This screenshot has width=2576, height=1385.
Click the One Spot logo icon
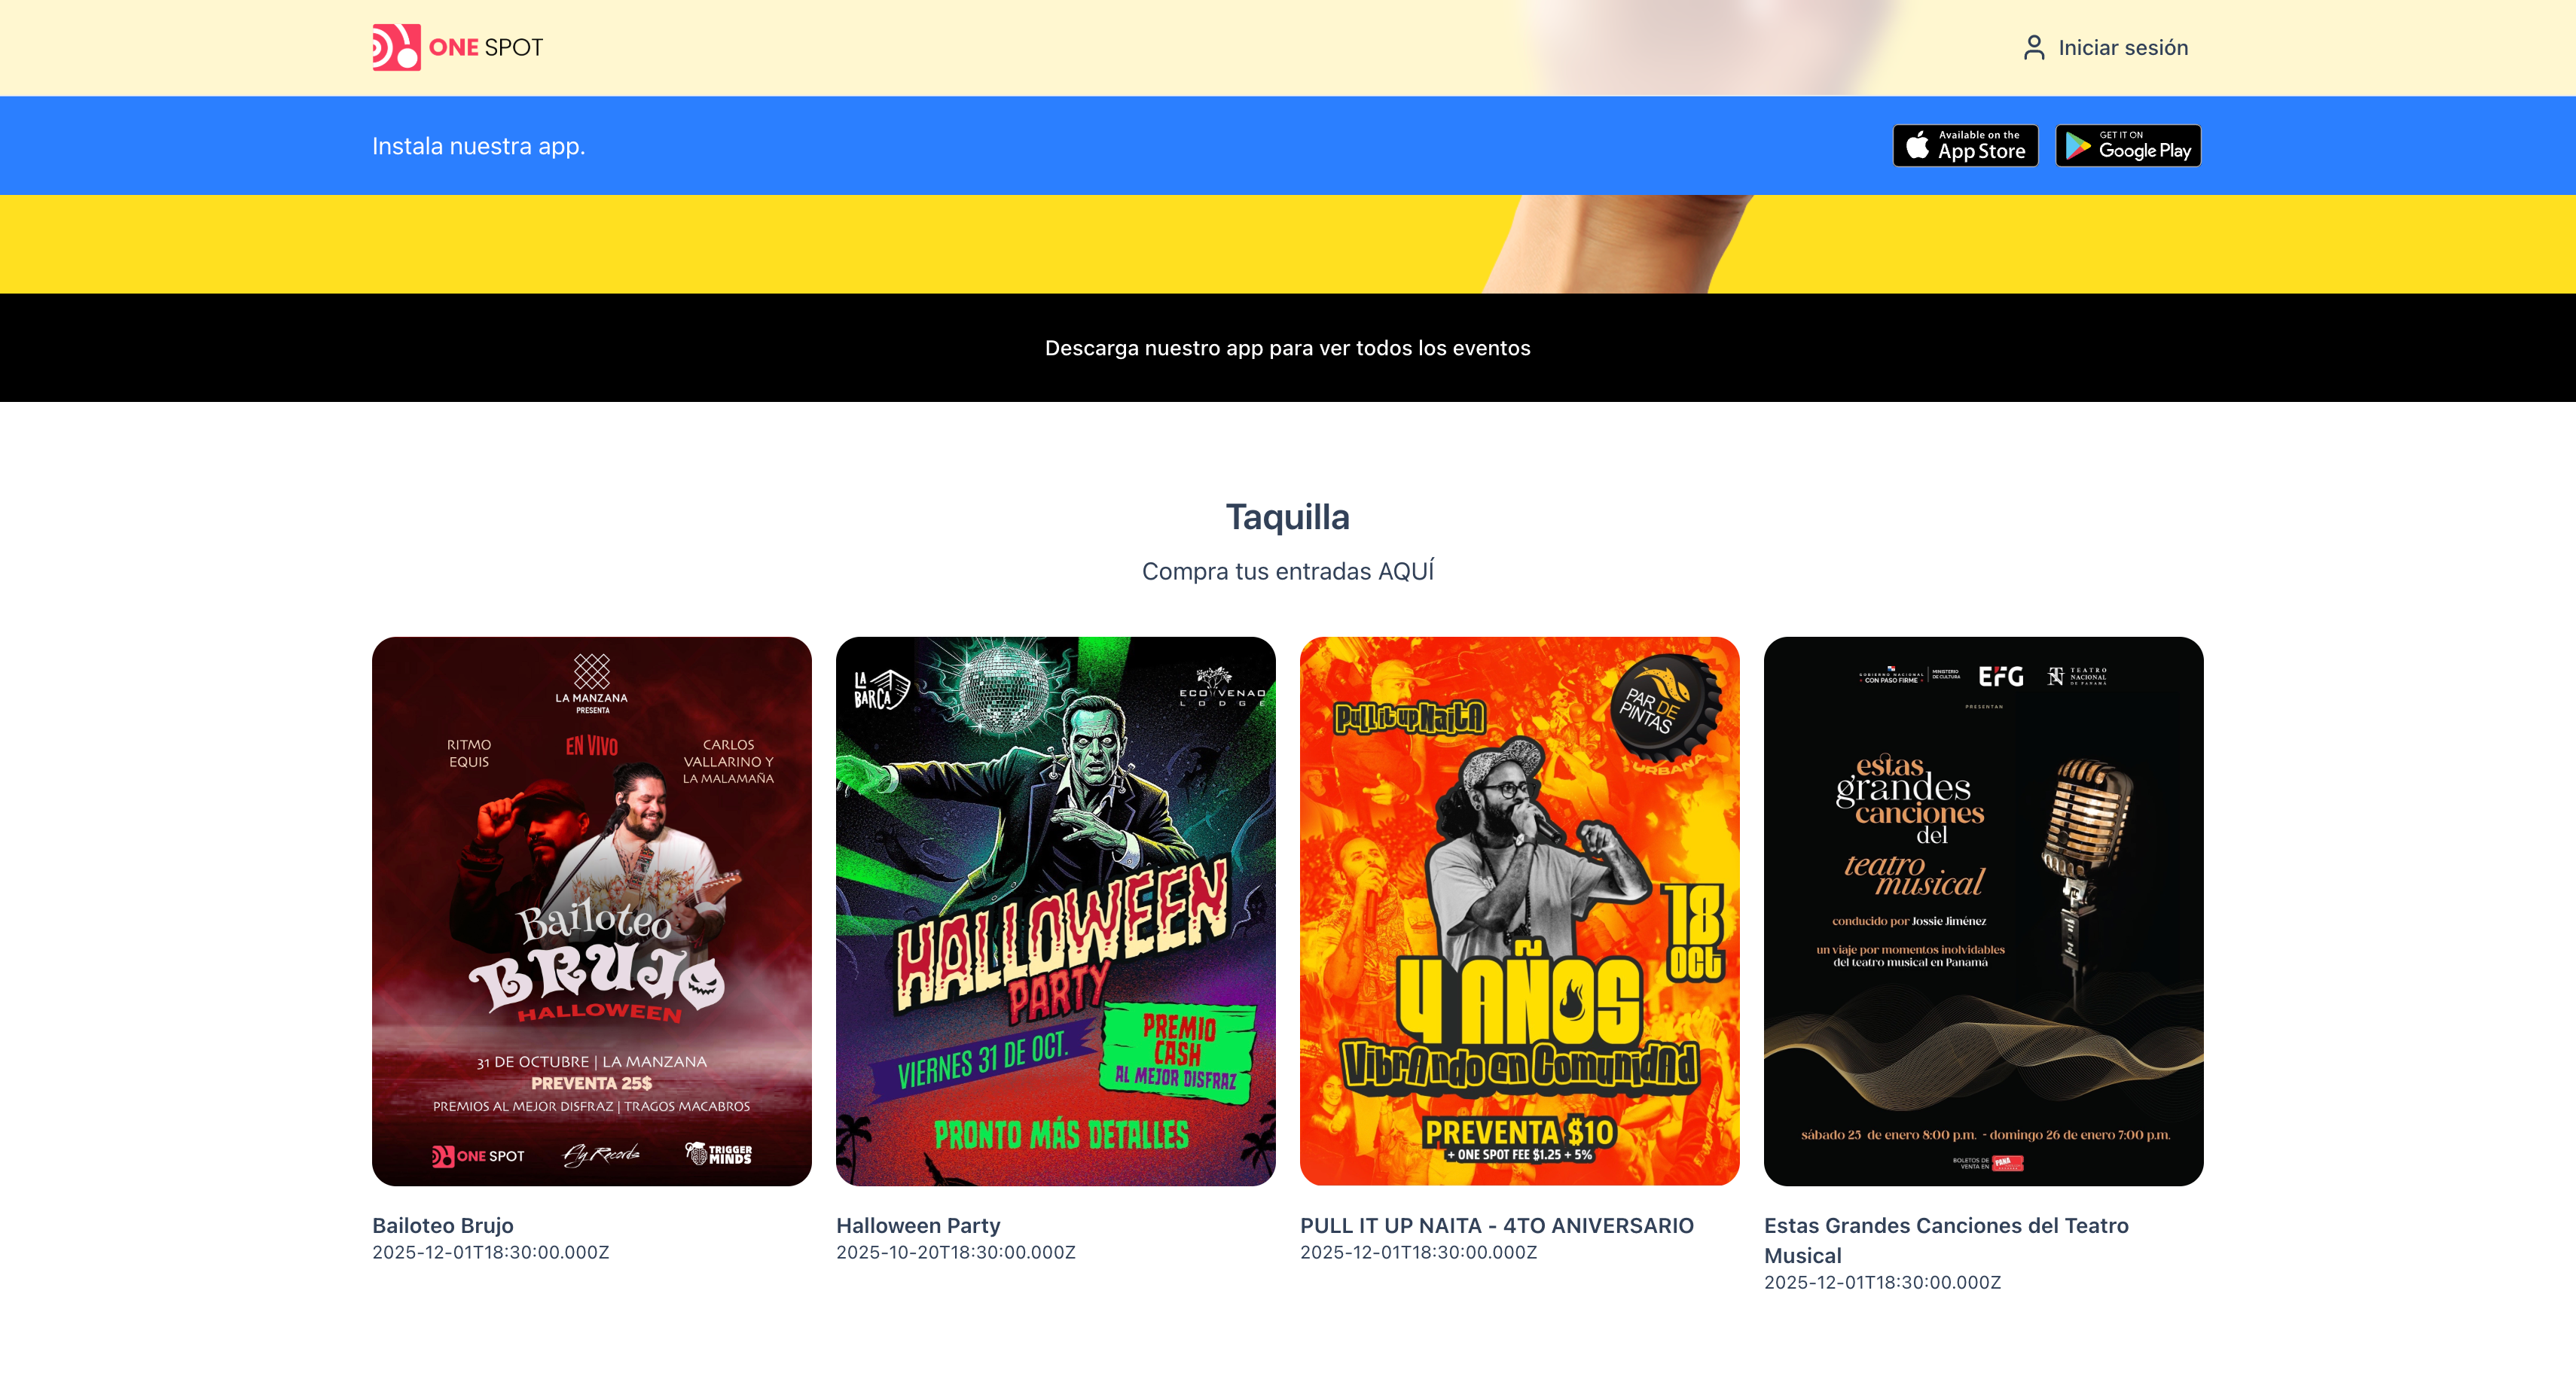[x=396, y=47]
